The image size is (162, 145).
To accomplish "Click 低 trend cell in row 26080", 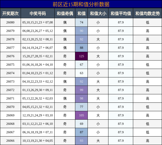I will coord(148,22).
